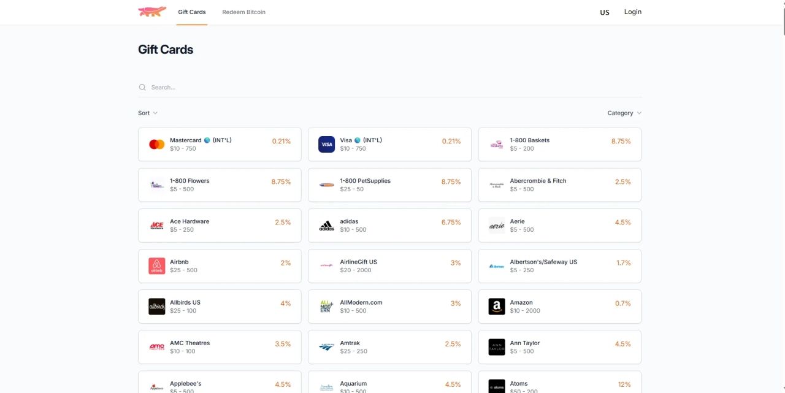Click the Amazon logo icon
785x393 pixels.
[x=496, y=307]
